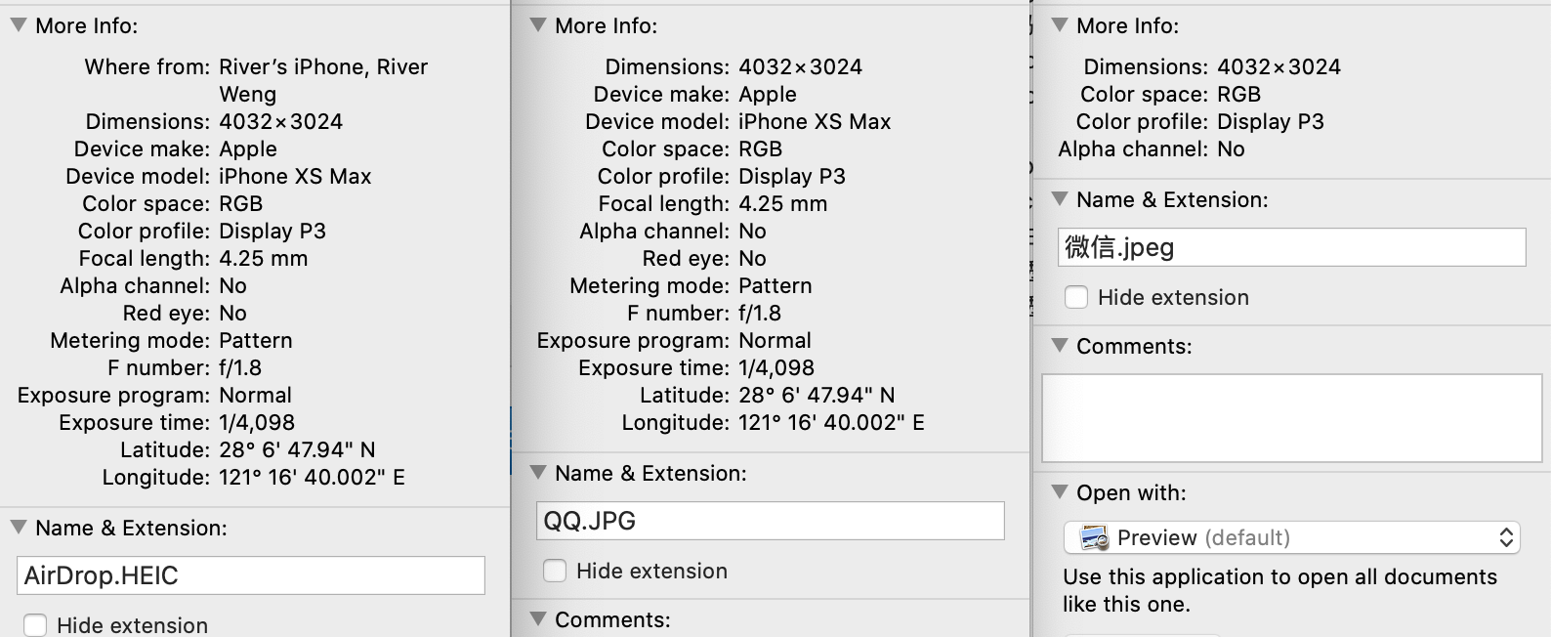The width and height of the screenshot is (1551, 637).
Task: Click the up-down arrows on Open with popup
Action: click(x=1506, y=537)
